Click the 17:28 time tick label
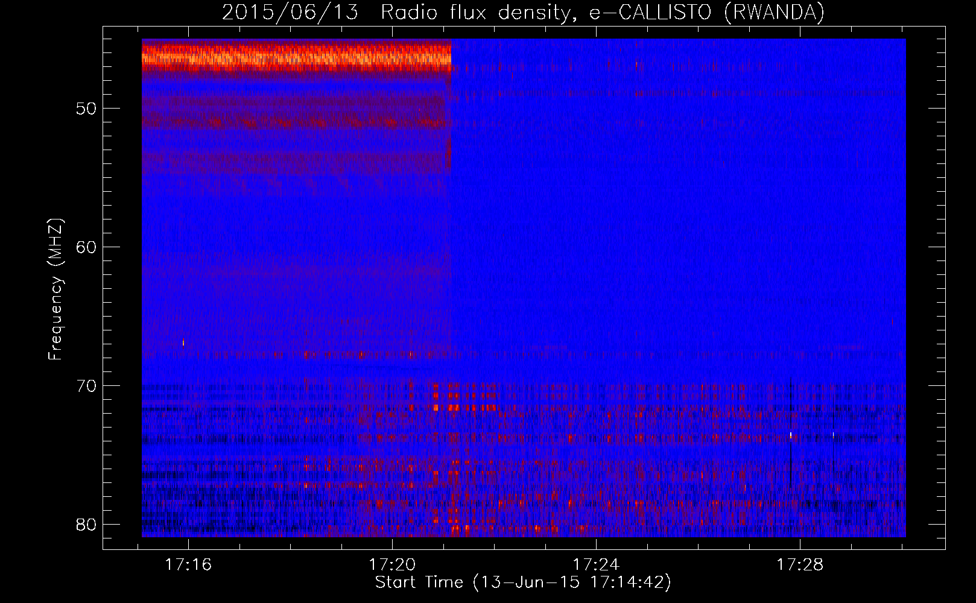 pos(800,565)
